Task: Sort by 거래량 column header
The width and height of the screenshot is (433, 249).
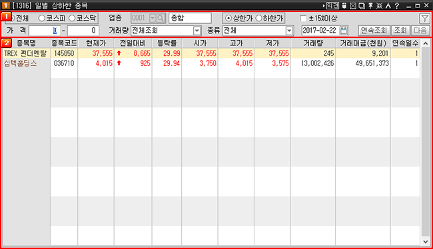Action: (x=313, y=43)
